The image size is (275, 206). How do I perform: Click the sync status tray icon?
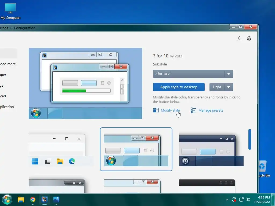click(234, 200)
